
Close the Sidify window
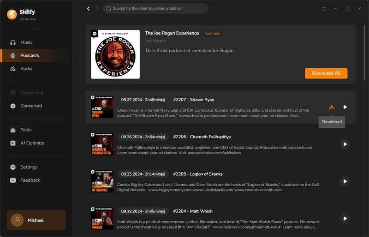[359, 9]
